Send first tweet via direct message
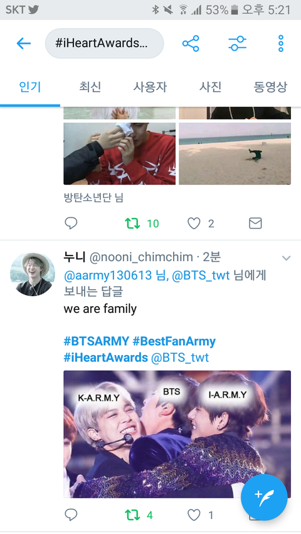This screenshot has width=301, height=534. coord(255,223)
